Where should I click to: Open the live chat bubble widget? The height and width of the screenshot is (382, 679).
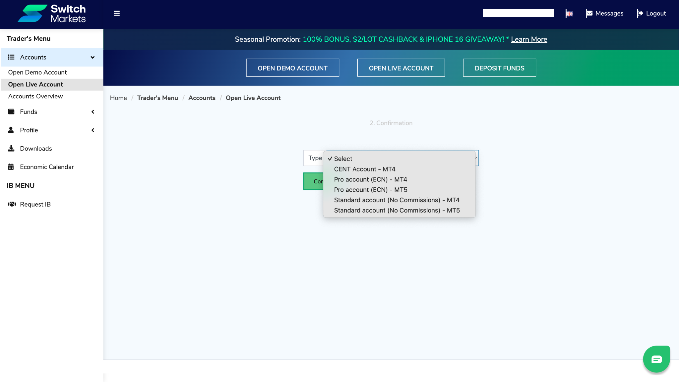(x=656, y=359)
